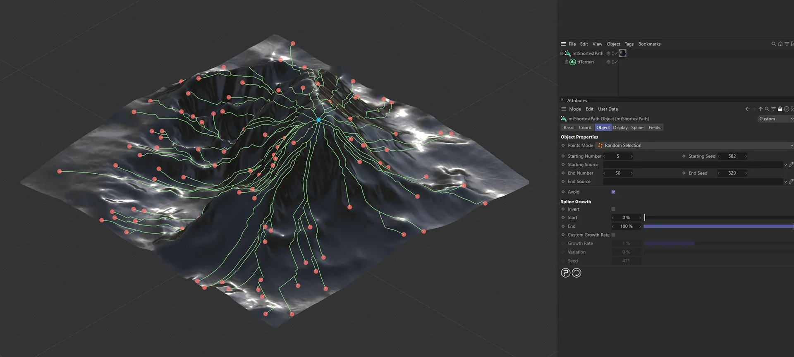Click the lock icon in Attributes panel
This screenshot has width=794, height=357.
(x=780, y=109)
